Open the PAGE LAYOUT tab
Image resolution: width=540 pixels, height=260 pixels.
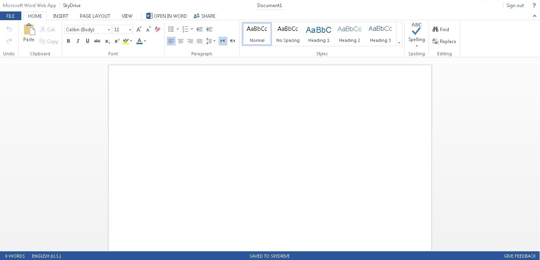coord(95,16)
